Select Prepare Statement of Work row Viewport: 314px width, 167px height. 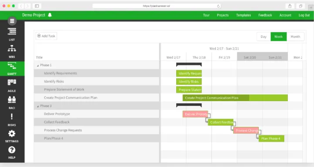(96, 89)
